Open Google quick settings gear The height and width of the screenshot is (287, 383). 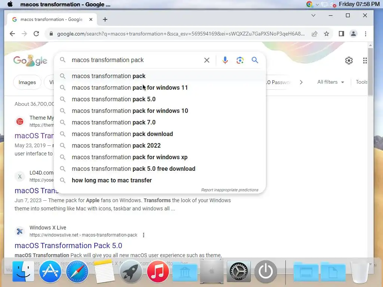pyautogui.click(x=349, y=60)
